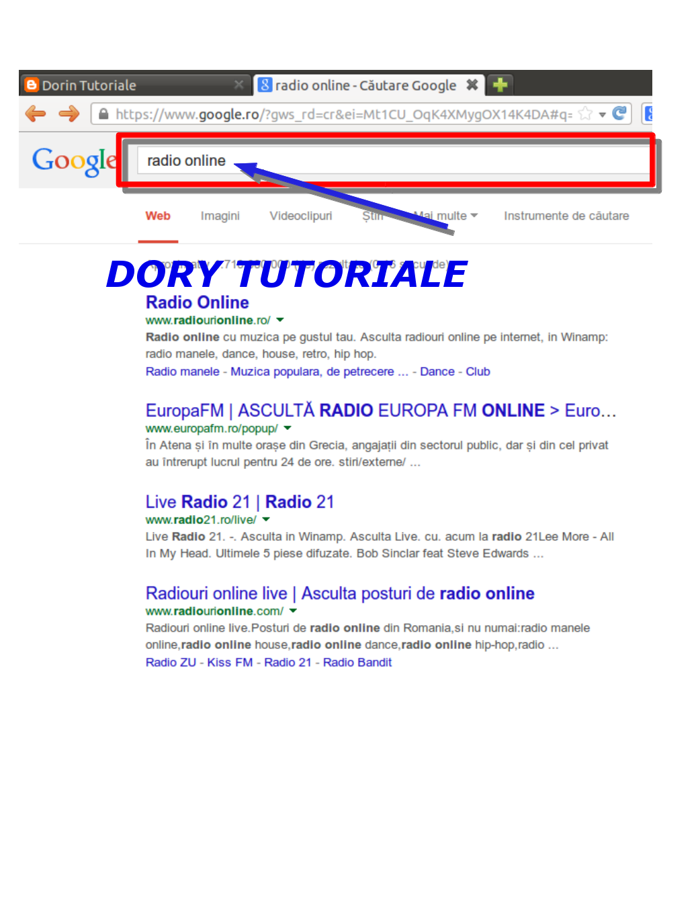This screenshot has width=698, height=903.
Task: Click in the Google search box
Action: point(393,161)
